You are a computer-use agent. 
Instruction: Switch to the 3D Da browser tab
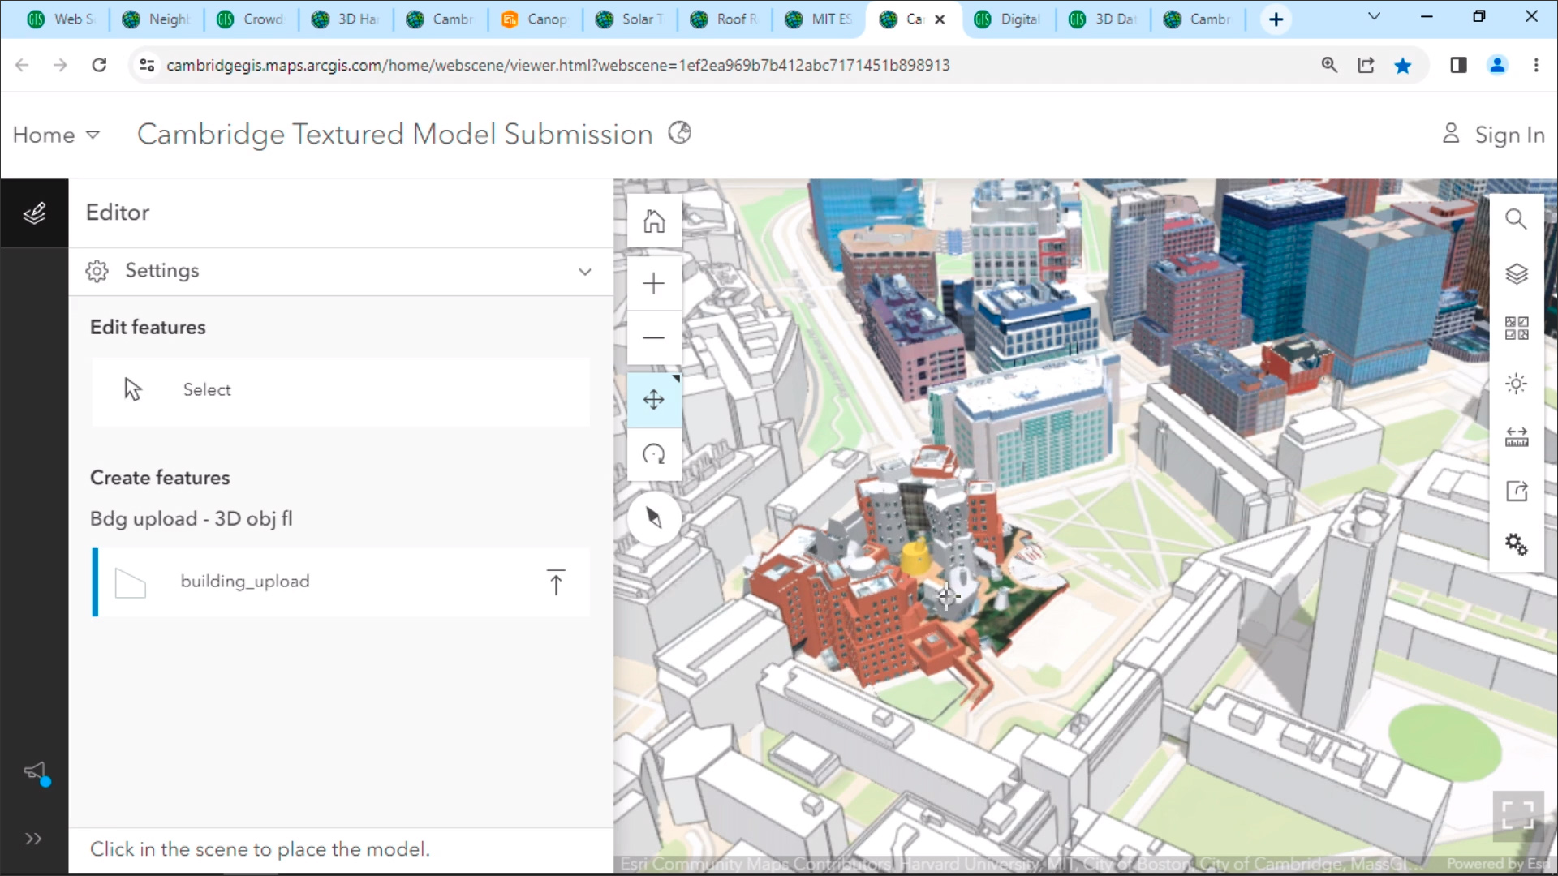click(x=1104, y=19)
